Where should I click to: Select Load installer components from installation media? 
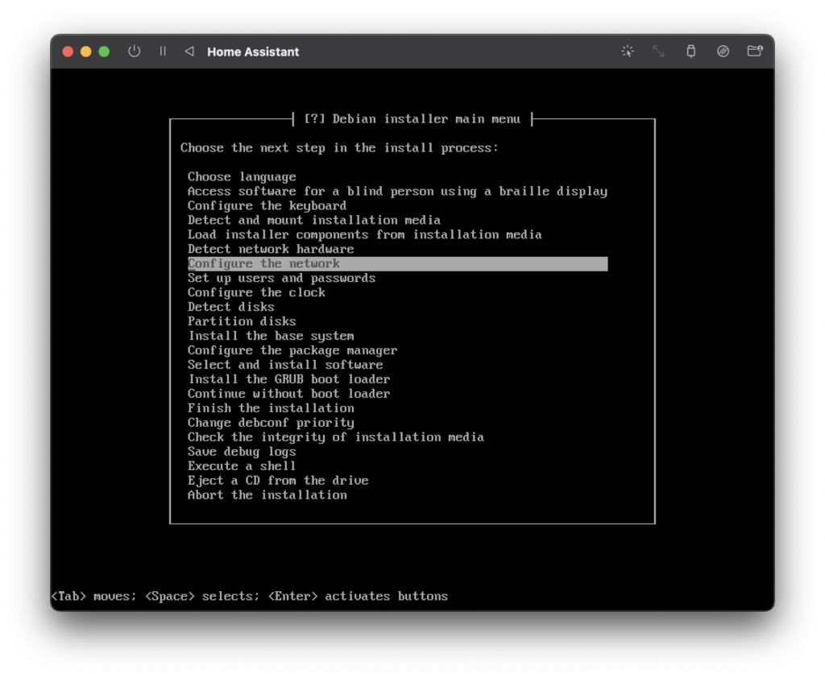click(397, 234)
